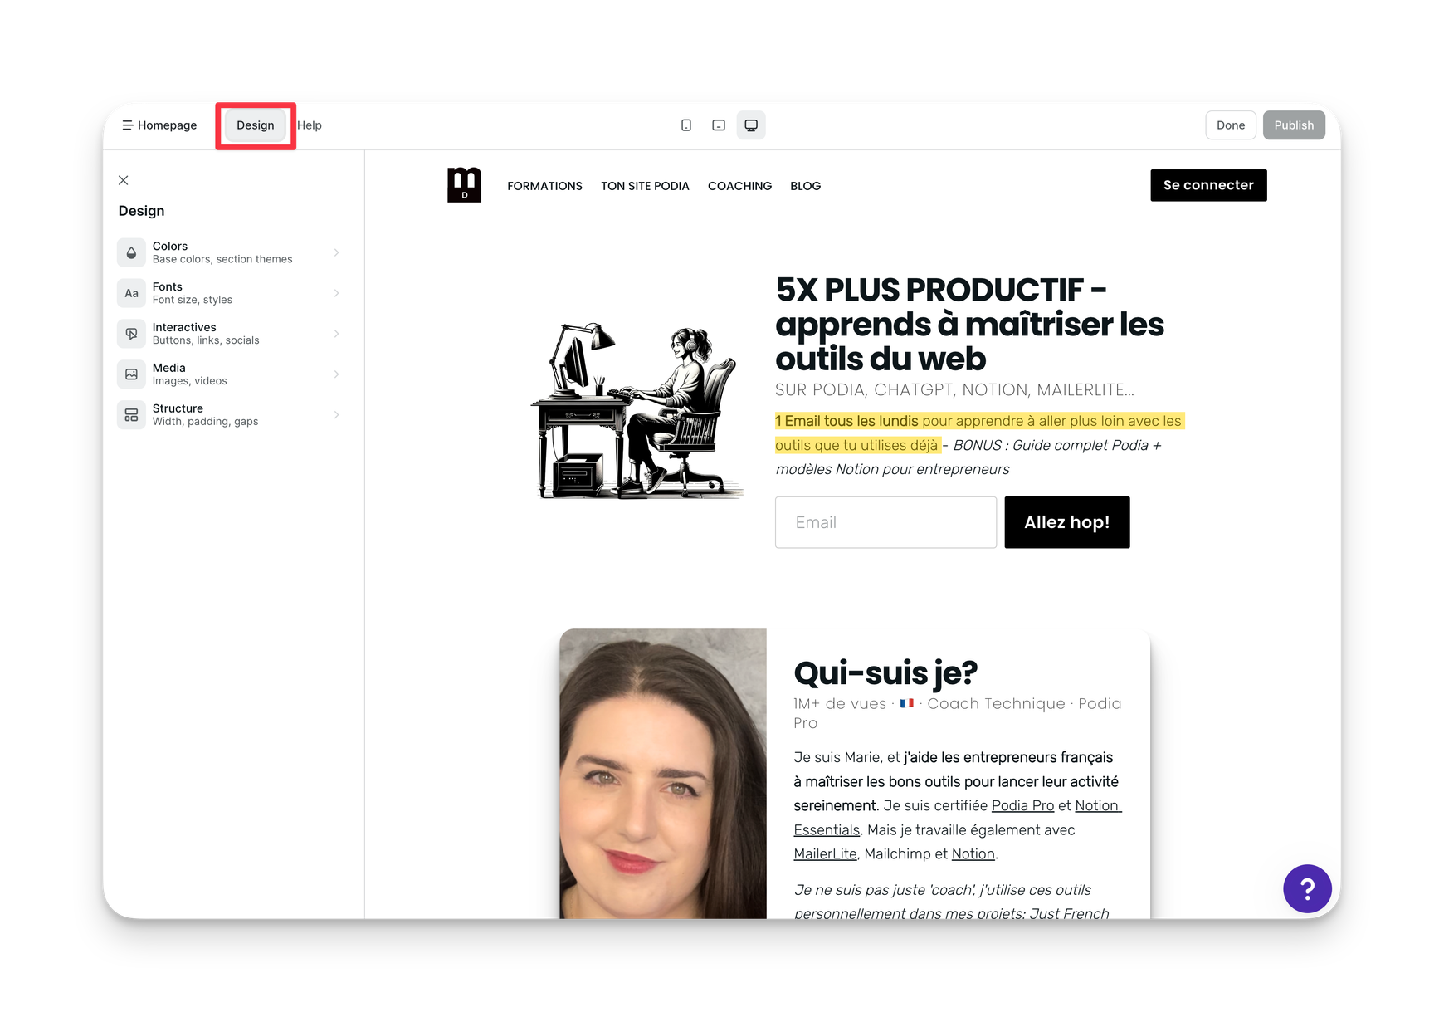This screenshot has height=1022, width=1444.
Task: Open the purple help question bubble
Action: point(1307,888)
